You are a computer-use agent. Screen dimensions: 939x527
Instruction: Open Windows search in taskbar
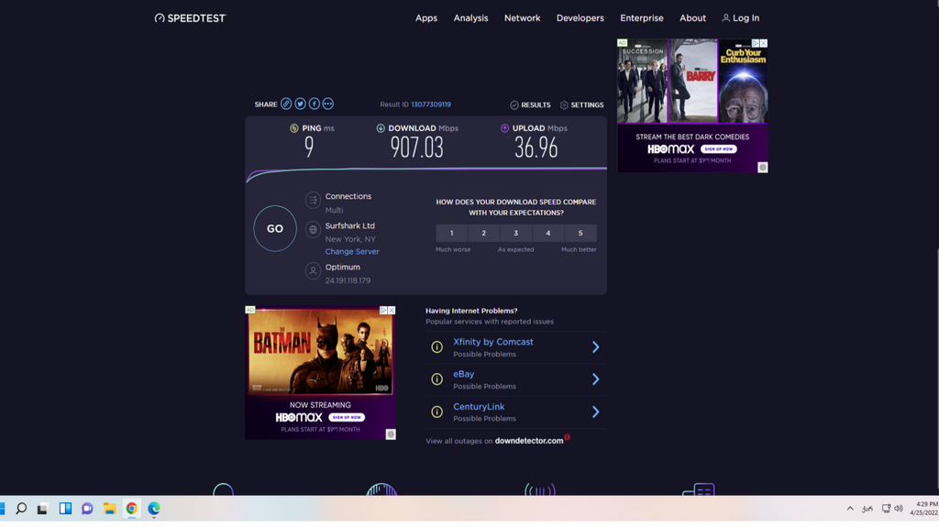pos(21,509)
